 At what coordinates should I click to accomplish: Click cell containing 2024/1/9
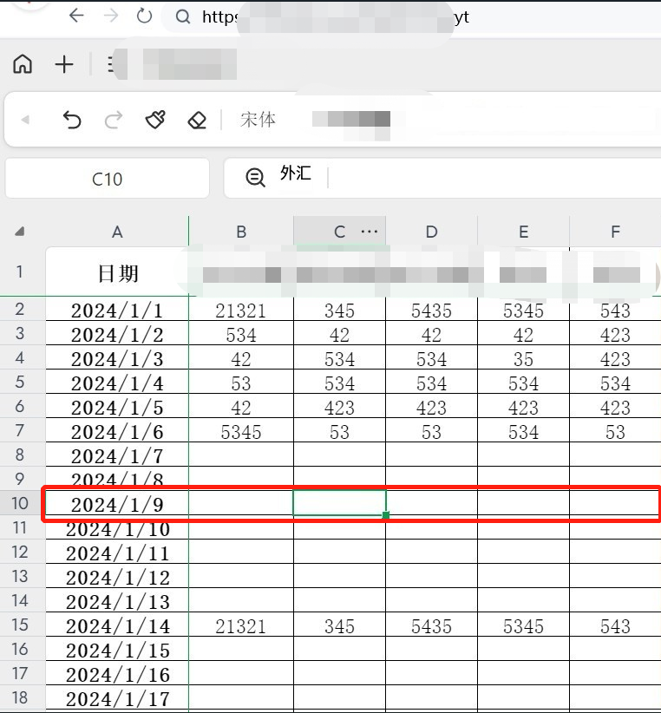click(x=117, y=504)
